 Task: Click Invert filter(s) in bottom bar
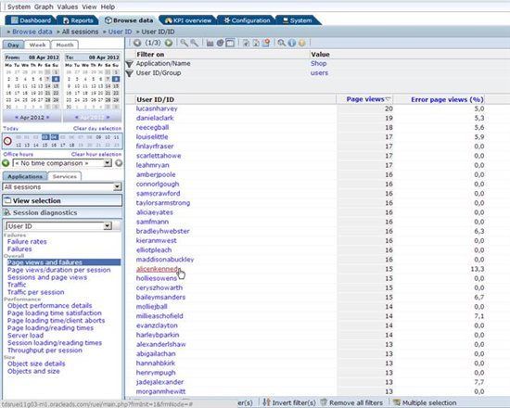click(289, 402)
